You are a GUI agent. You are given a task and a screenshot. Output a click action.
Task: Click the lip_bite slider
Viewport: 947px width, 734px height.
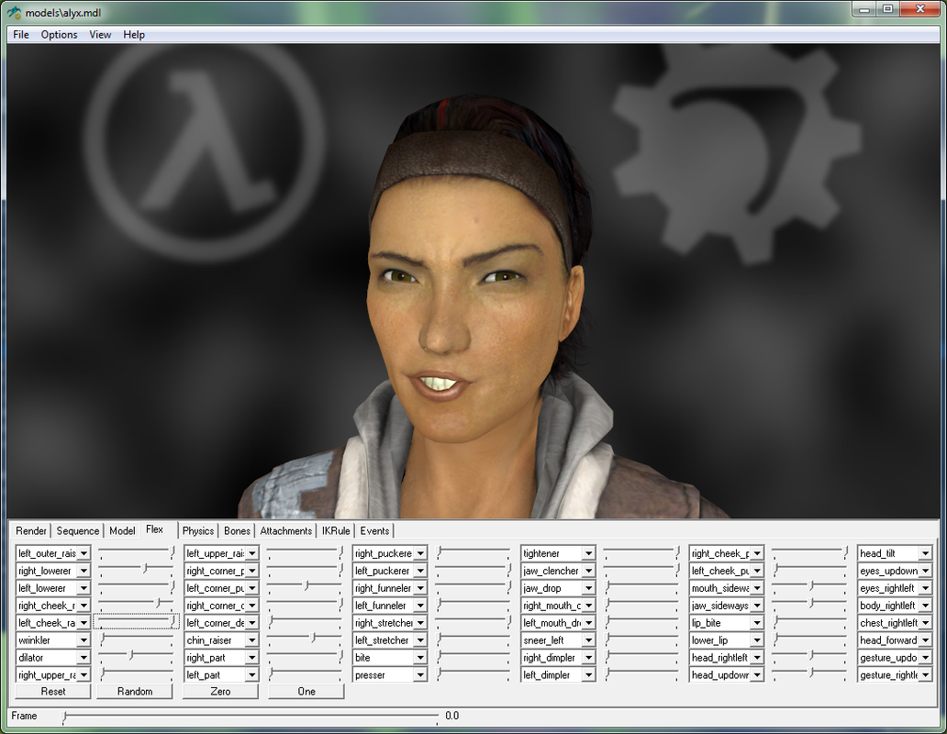tap(810, 620)
